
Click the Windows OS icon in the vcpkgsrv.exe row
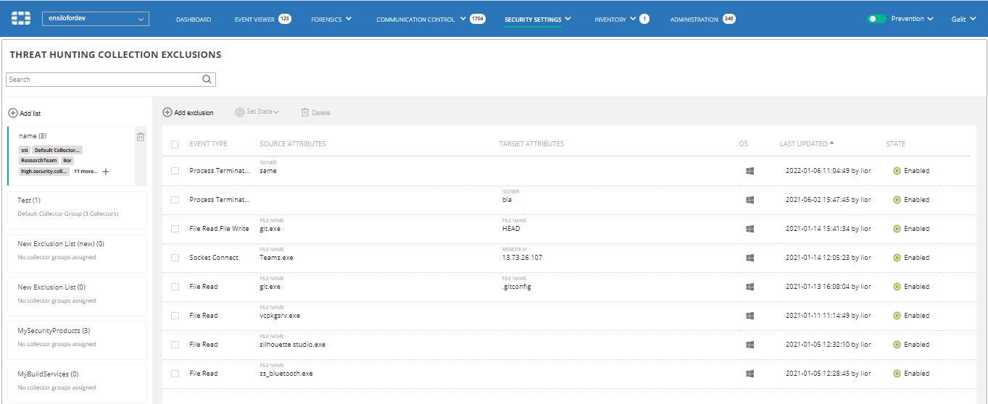(750, 316)
